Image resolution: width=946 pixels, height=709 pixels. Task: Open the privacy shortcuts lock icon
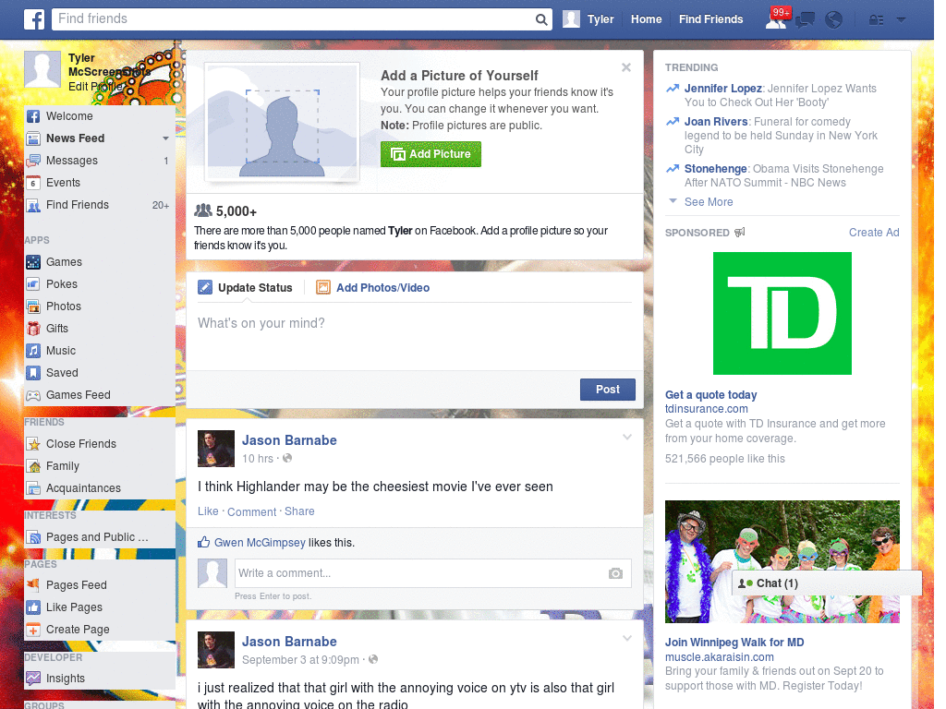[876, 19]
